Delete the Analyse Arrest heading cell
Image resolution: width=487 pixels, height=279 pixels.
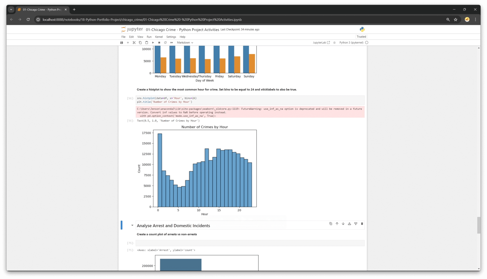[362, 224]
